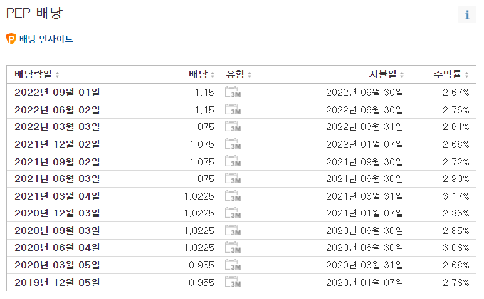Click 3M calendar icon in 2019년 12월 05일 row
Image resolution: width=484 pixels, height=299 pixels.
pos(233,282)
